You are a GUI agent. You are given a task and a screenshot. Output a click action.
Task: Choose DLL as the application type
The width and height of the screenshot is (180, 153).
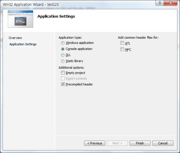click(x=63, y=55)
